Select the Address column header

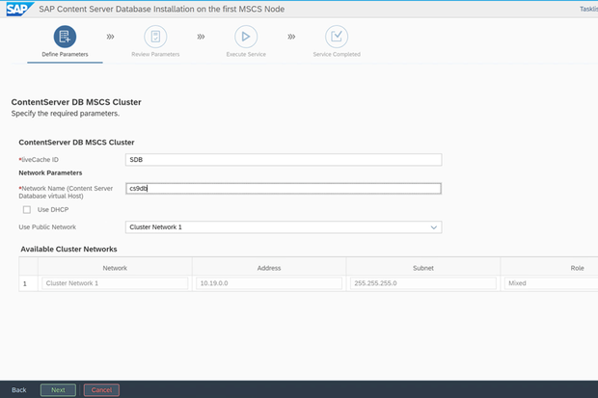(269, 268)
